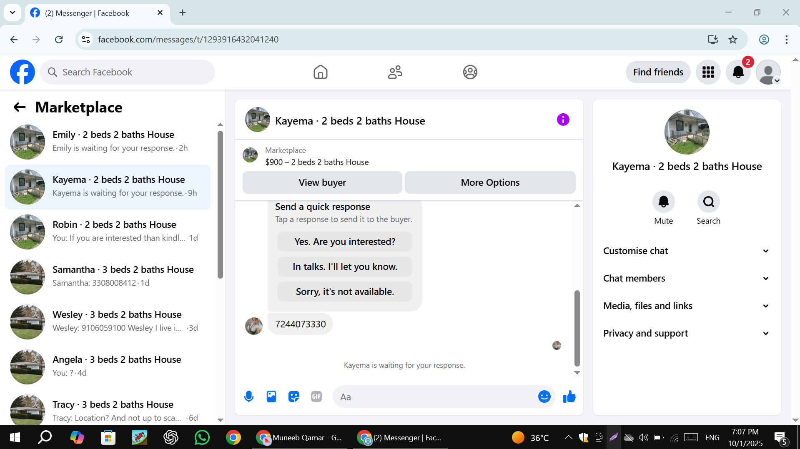Choose a sticker
The width and height of the screenshot is (800, 449).
click(x=294, y=397)
